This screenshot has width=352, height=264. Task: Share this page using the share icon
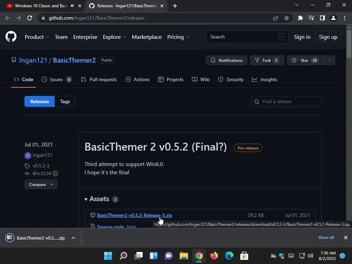tap(276, 18)
